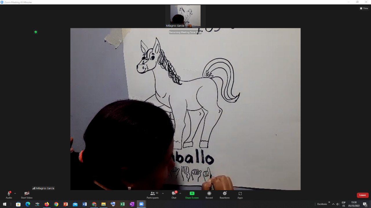Open Microsoft Store from the taskbar
The image size is (371, 208).
18,204
